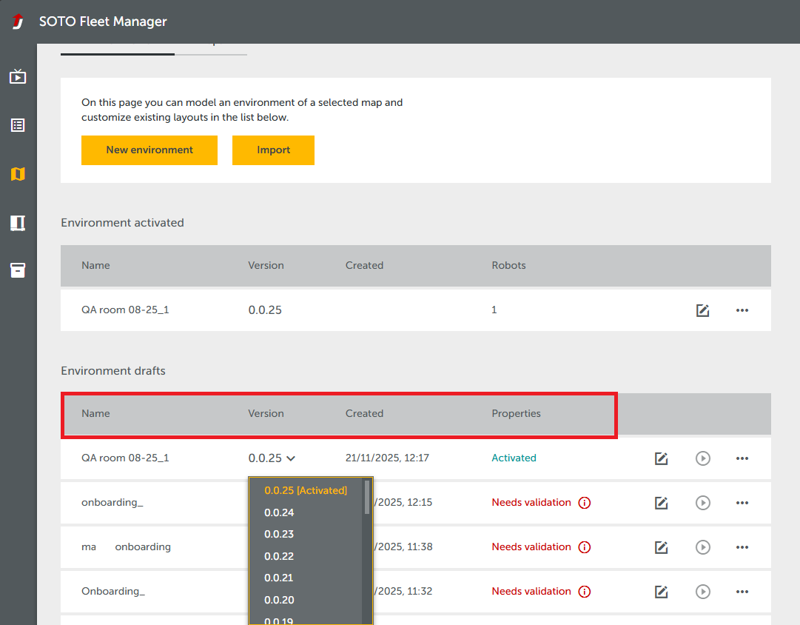800x625 pixels.
Task: Click Needs validation on the 11:32 draft
Action: point(531,591)
